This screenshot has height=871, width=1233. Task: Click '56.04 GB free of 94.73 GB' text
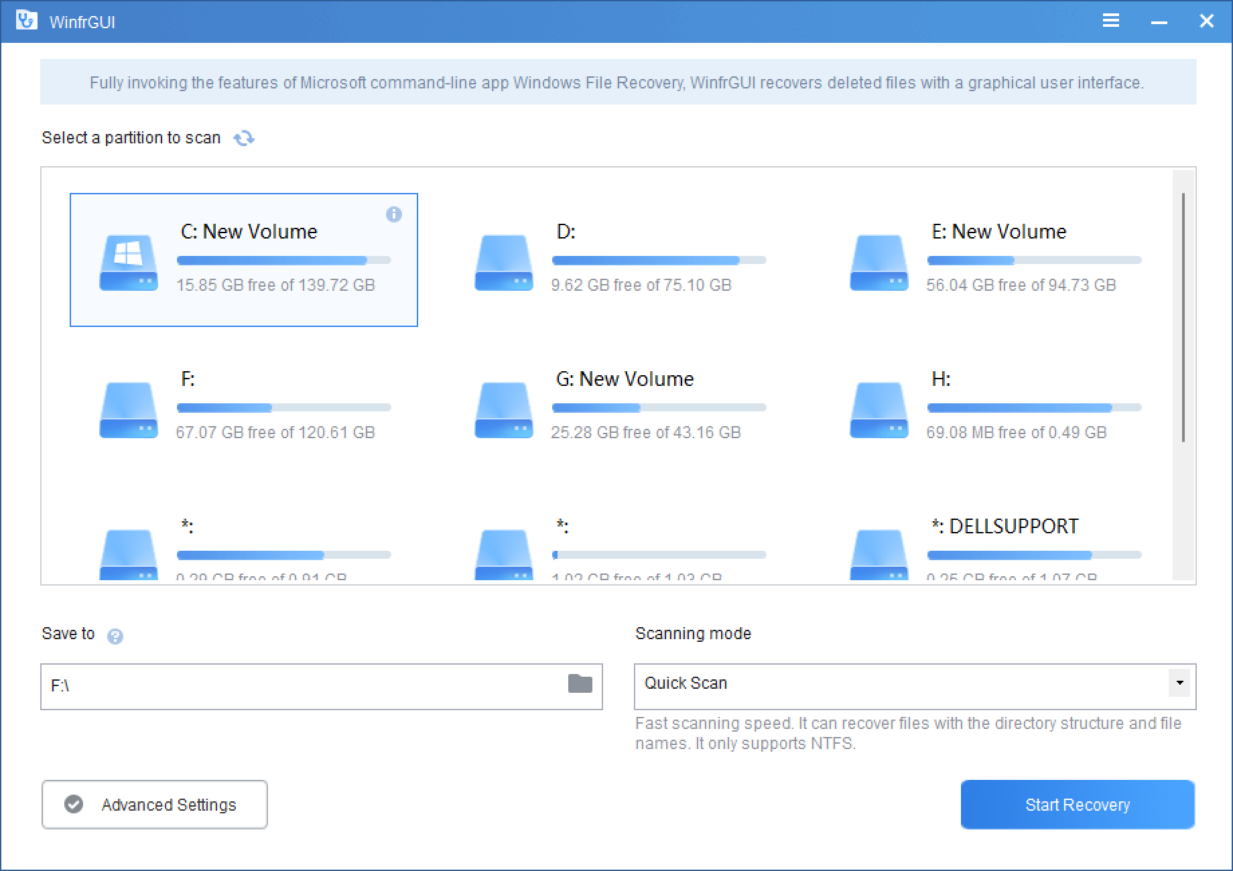(x=1021, y=285)
